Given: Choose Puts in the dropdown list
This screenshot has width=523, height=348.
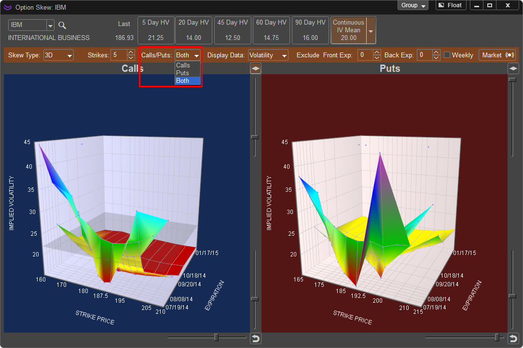Looking at the screenshot, I should pos(188,73).
